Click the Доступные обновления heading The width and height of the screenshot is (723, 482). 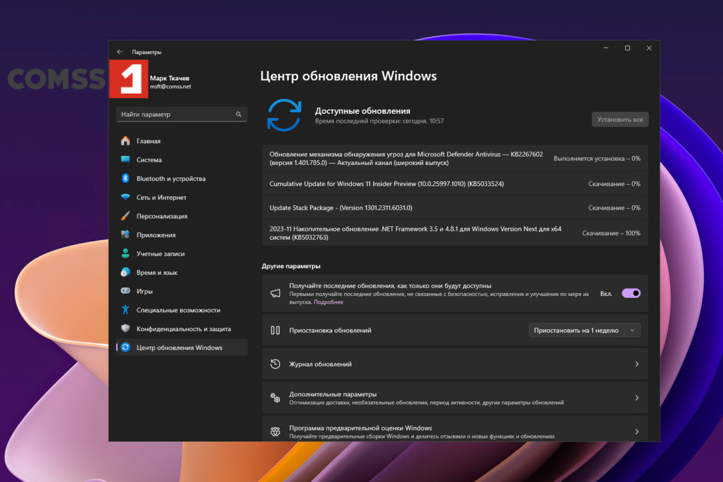pyautogui.click(x=362, y=111)
